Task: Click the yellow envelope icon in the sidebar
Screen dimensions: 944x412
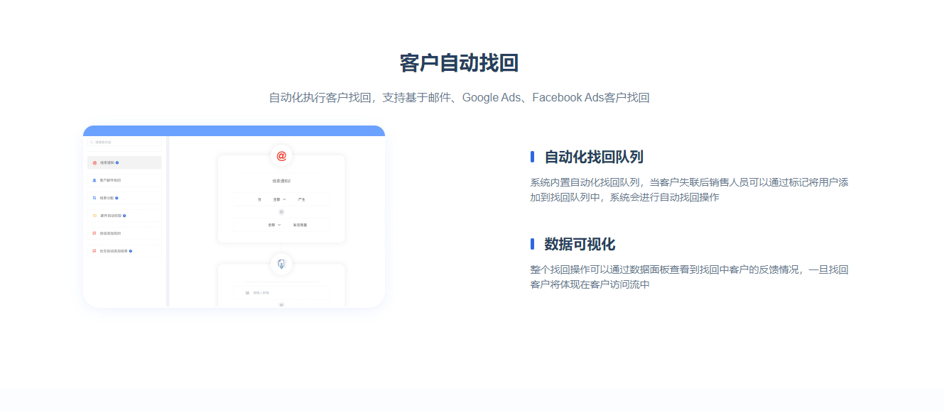Action: (94, 216)
